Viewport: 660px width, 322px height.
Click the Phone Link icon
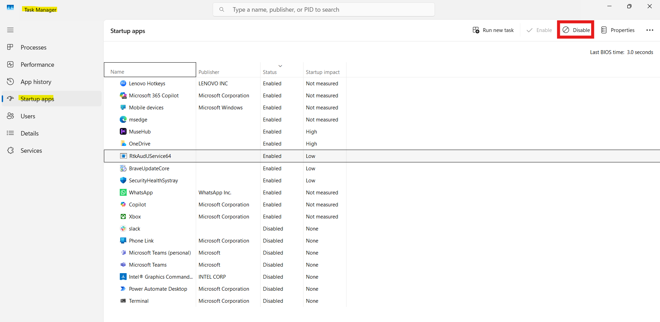click(123, 240)
